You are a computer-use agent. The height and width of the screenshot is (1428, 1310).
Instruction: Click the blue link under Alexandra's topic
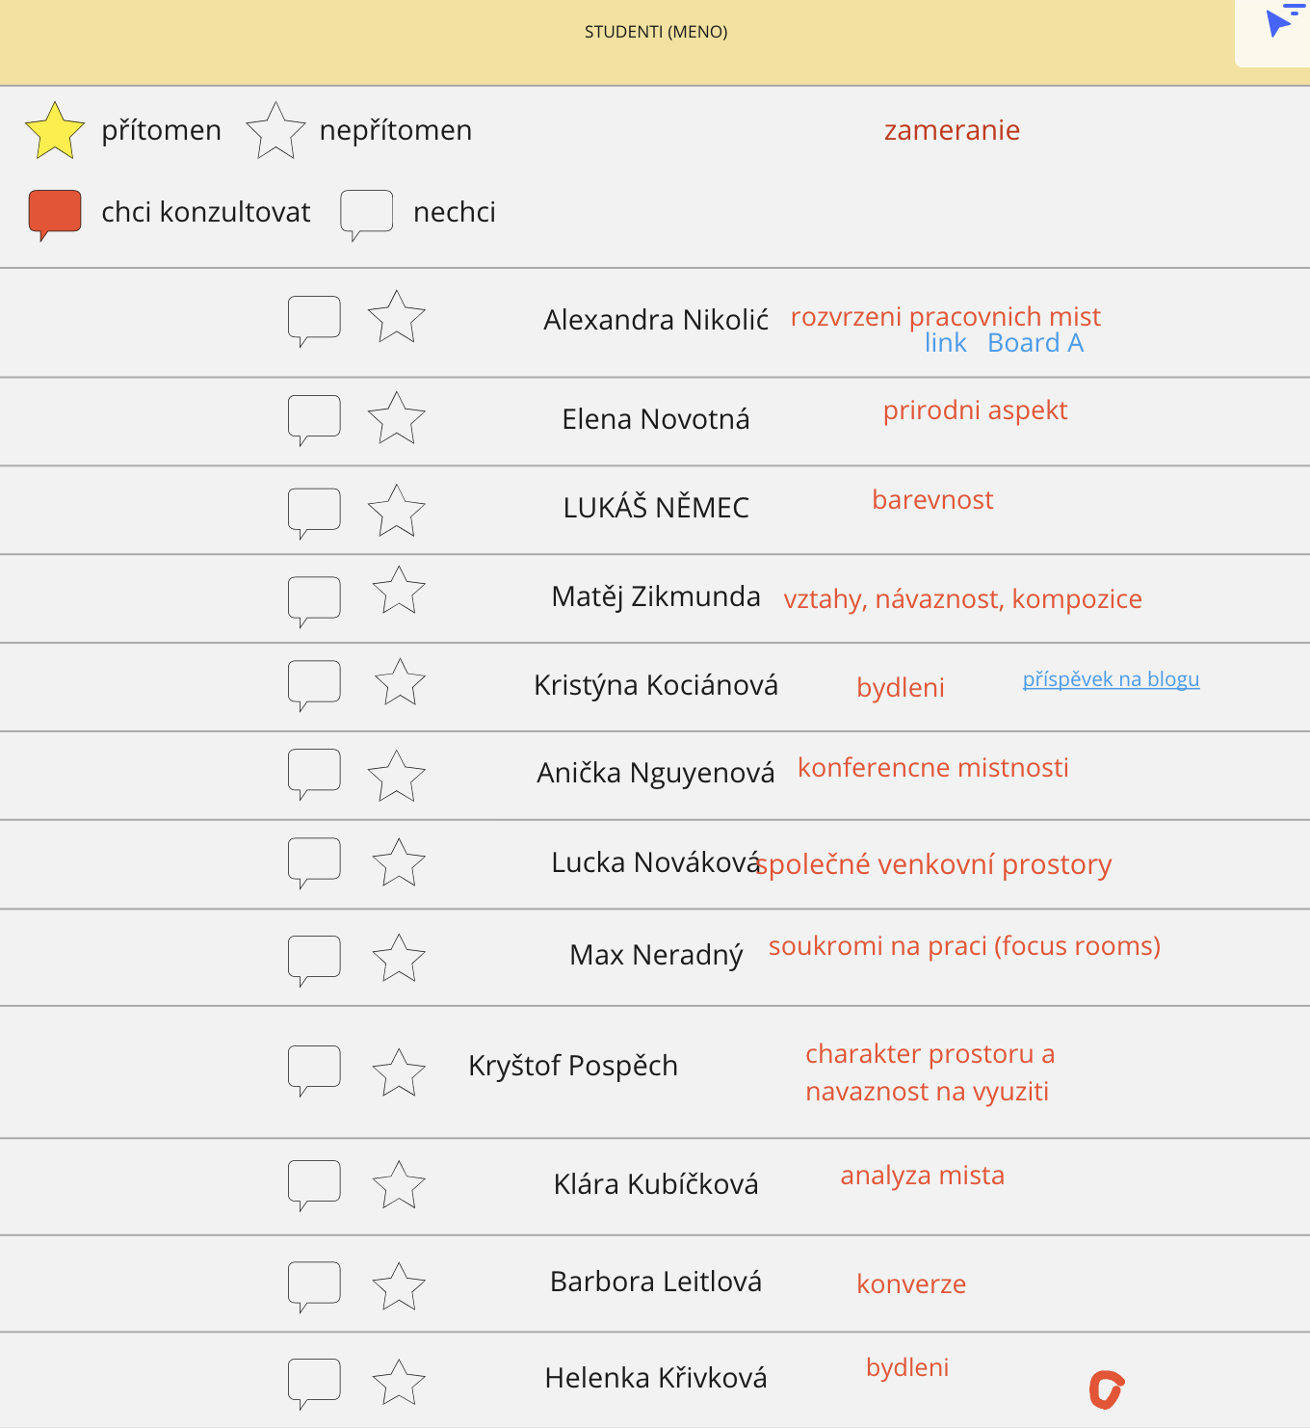coord(945,343)
